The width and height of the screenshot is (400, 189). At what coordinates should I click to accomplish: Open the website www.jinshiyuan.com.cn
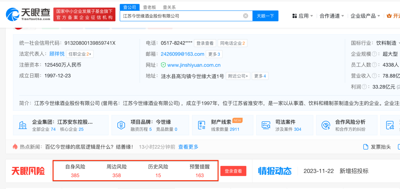(x=194, y=65)
